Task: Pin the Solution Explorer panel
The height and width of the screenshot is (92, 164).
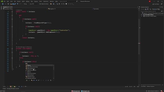Action: 161,7
